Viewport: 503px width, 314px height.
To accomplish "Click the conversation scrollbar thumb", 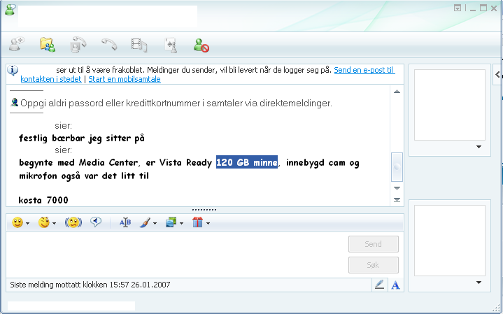I will point(397,166).
